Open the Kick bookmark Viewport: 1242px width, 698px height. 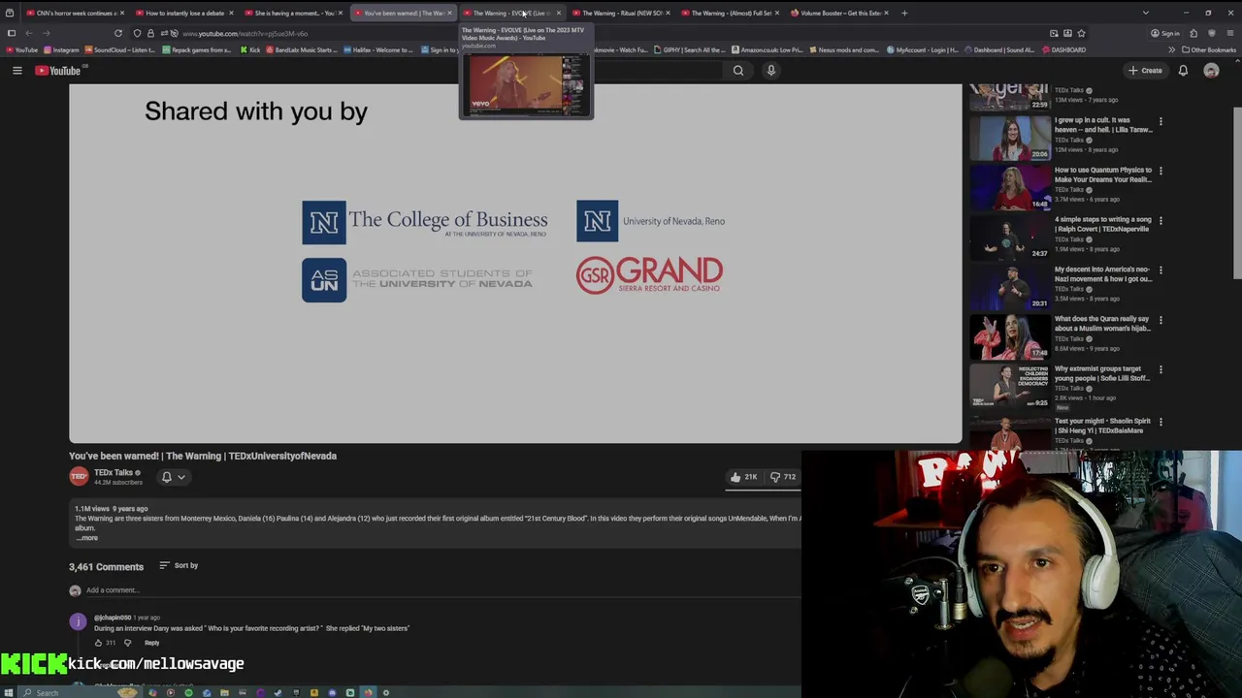tap(251, 49)
